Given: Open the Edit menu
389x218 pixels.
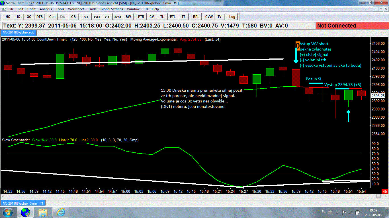Looking at the screenshot, I should (x=21, y=9).
